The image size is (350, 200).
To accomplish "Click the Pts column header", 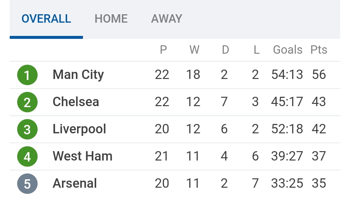I will pyautogui.click(x=319, y=50).
